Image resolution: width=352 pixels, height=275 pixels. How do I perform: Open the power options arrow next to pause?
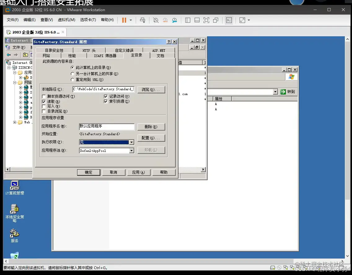pyautogui.click(x=131, y=20)
